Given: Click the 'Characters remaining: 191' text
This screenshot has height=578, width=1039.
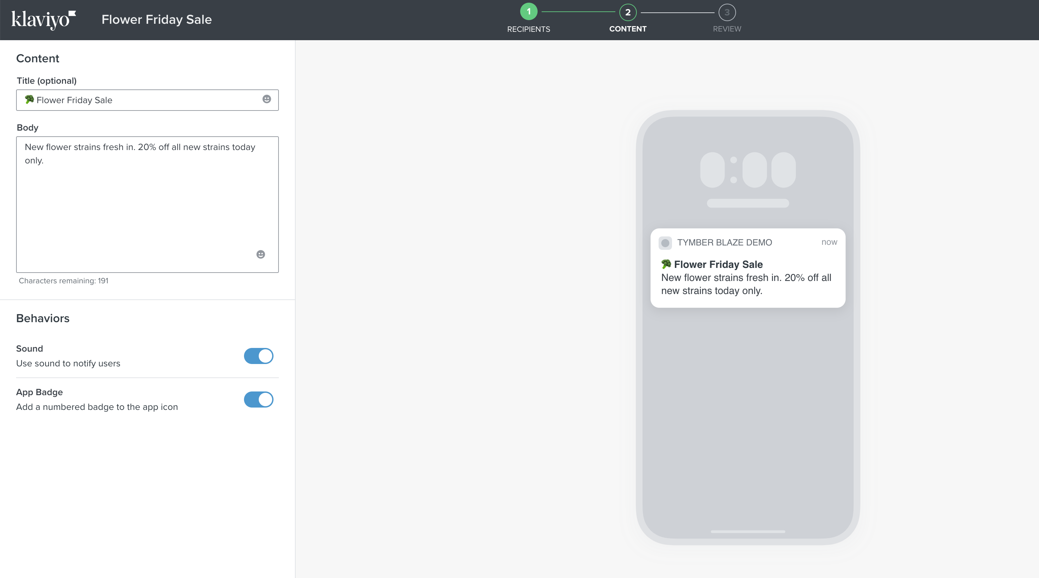Looking at the screenshot, I should (x=64, y=281).
